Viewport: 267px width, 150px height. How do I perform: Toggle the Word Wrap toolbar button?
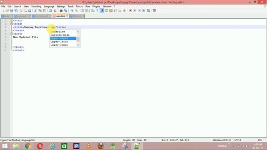93,11
